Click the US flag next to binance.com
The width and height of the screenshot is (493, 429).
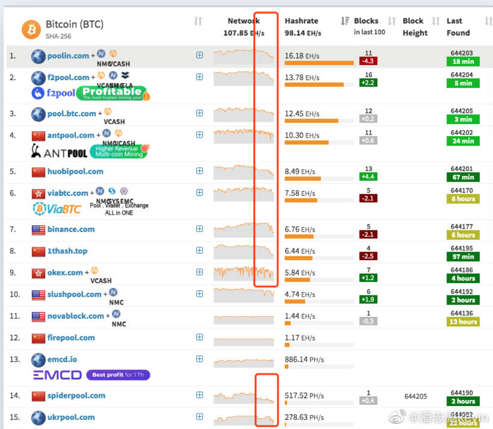coord(39,230)
